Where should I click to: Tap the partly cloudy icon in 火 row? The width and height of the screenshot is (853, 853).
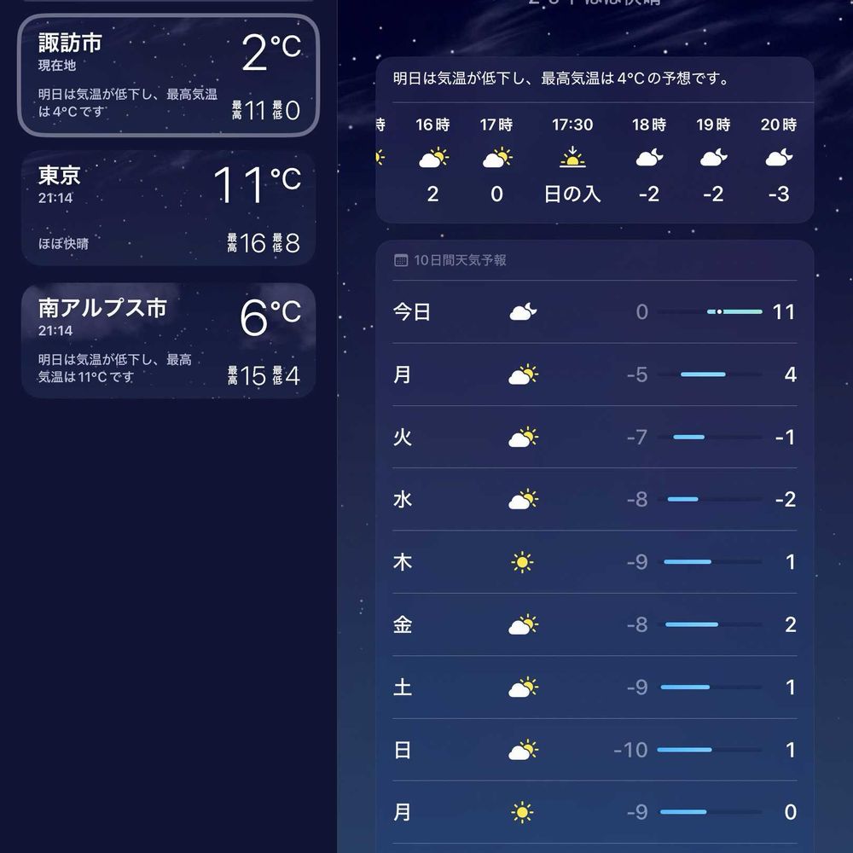pos(523,438)
